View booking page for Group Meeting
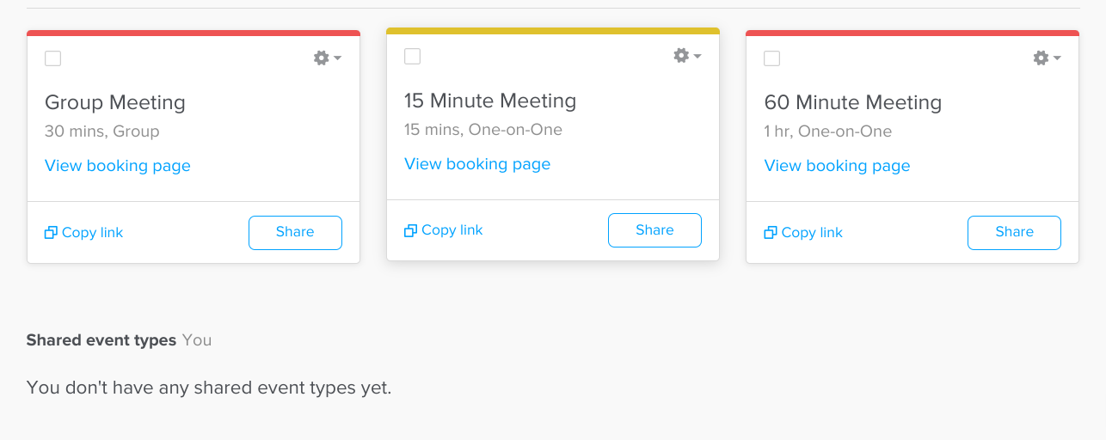Image resolution: width=1106 pixels, height=440 pixels. (118, 166)
